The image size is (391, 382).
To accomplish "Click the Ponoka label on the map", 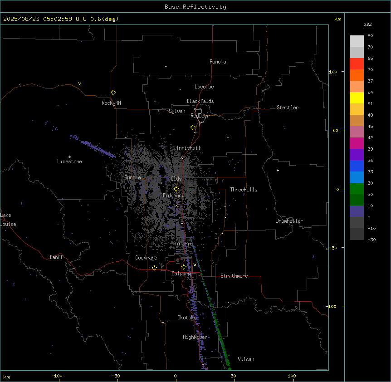I will point(218,62).
